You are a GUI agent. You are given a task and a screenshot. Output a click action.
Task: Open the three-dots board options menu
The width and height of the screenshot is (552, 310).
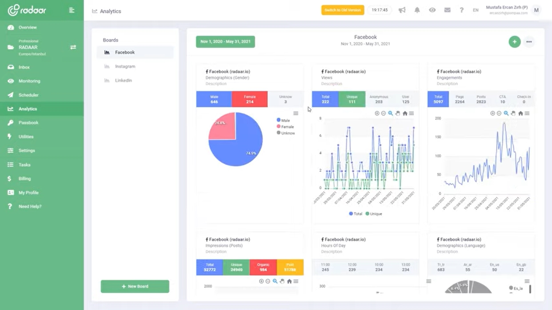coord(529,42)
